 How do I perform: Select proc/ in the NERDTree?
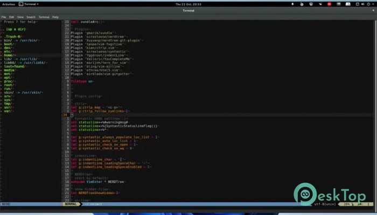click(9, 81)
